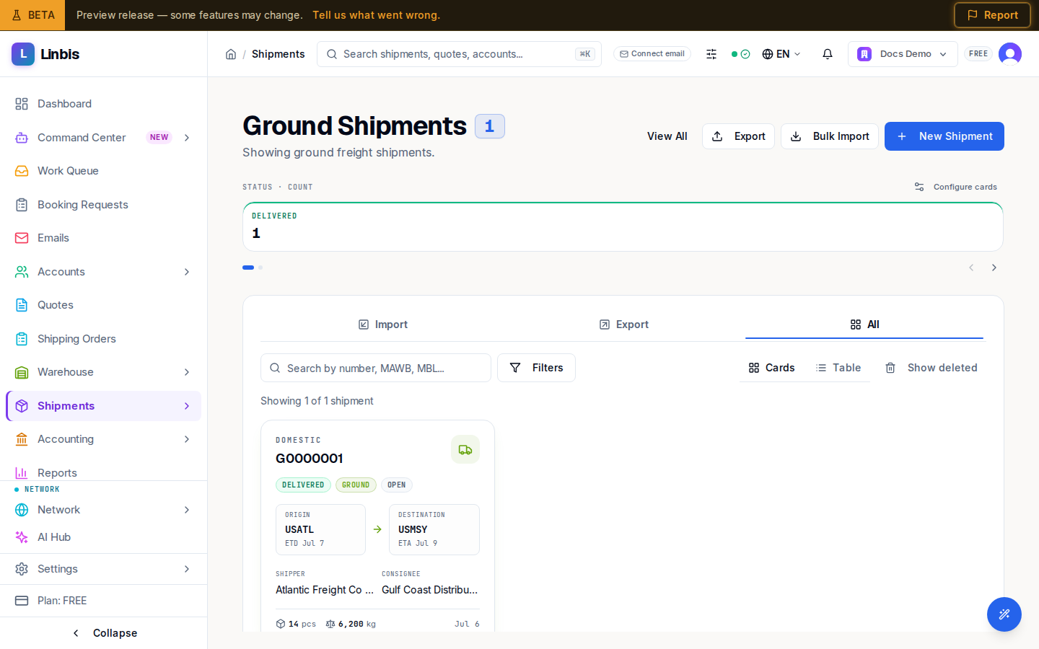Click the View All link
Image resolution: width=1039 pixels, height=649 pixels.
[667, 136]
